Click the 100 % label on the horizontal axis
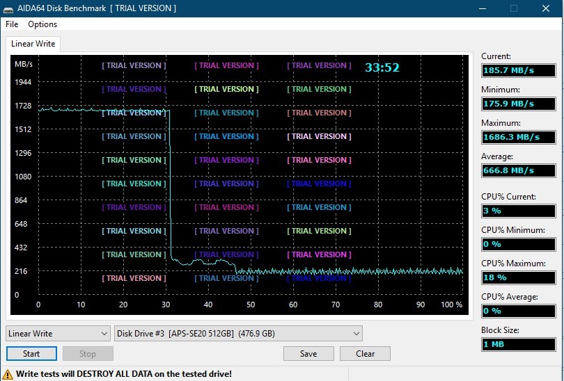The height and width of the screenshot is (381, 564). point(451,305)
